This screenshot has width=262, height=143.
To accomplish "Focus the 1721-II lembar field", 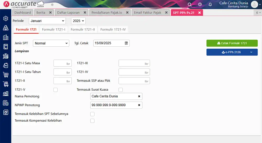I will (x=63, y=81).
